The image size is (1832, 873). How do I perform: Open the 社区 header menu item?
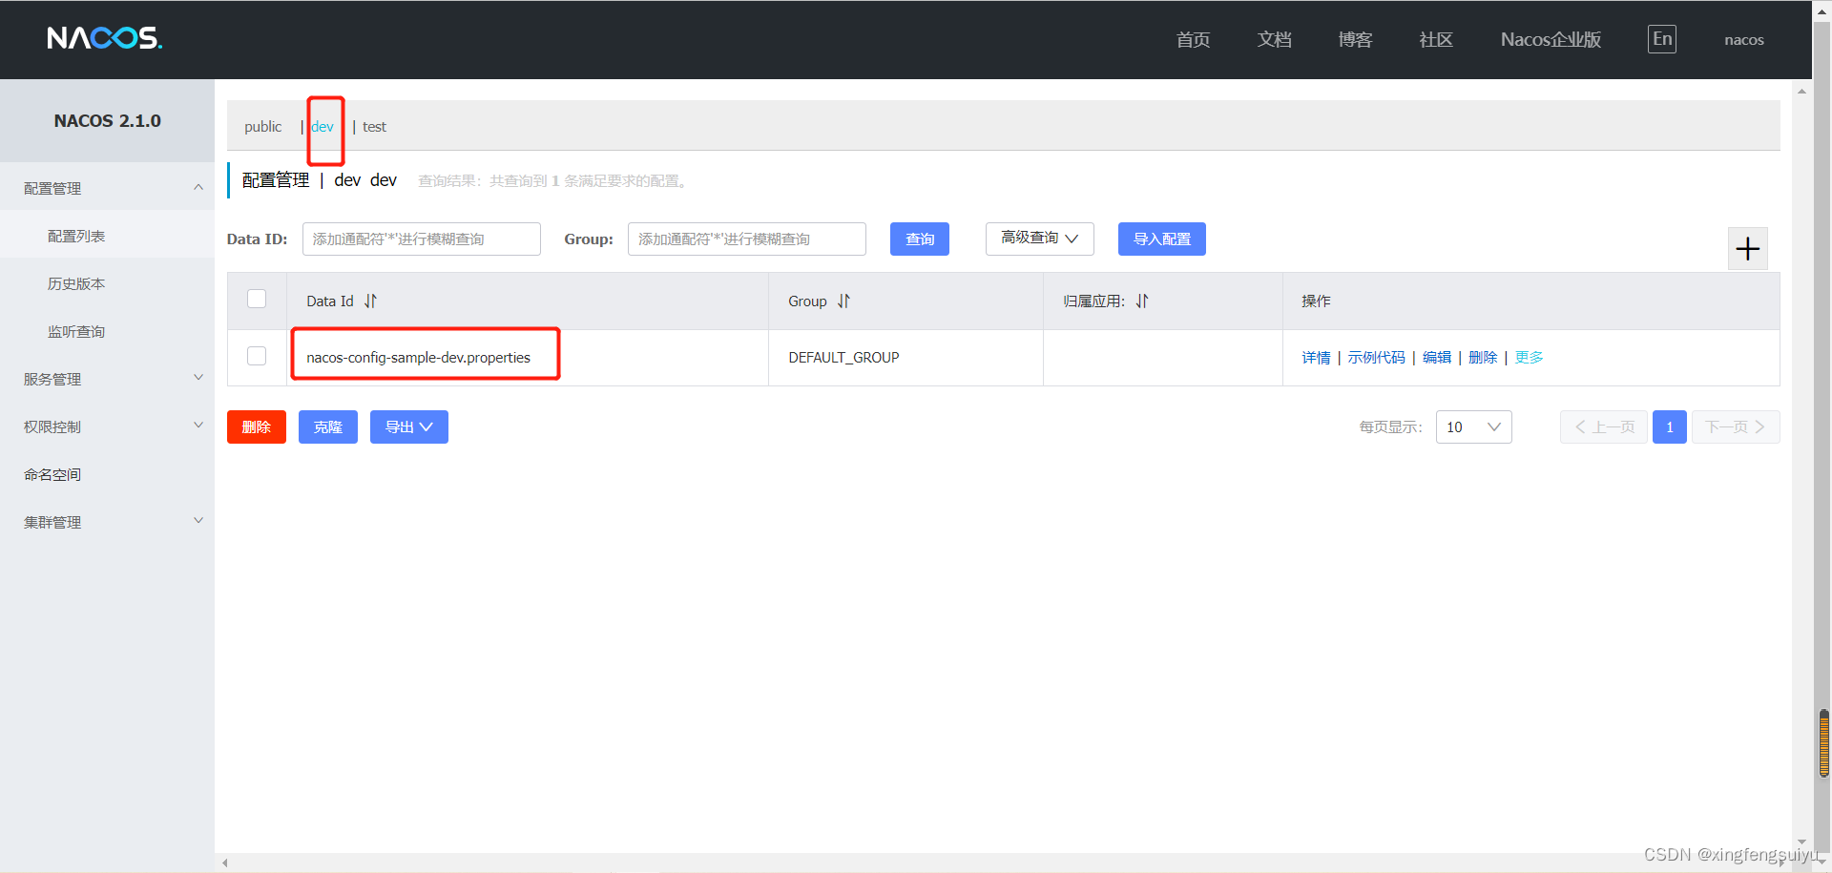click(x=1436, y=39)
